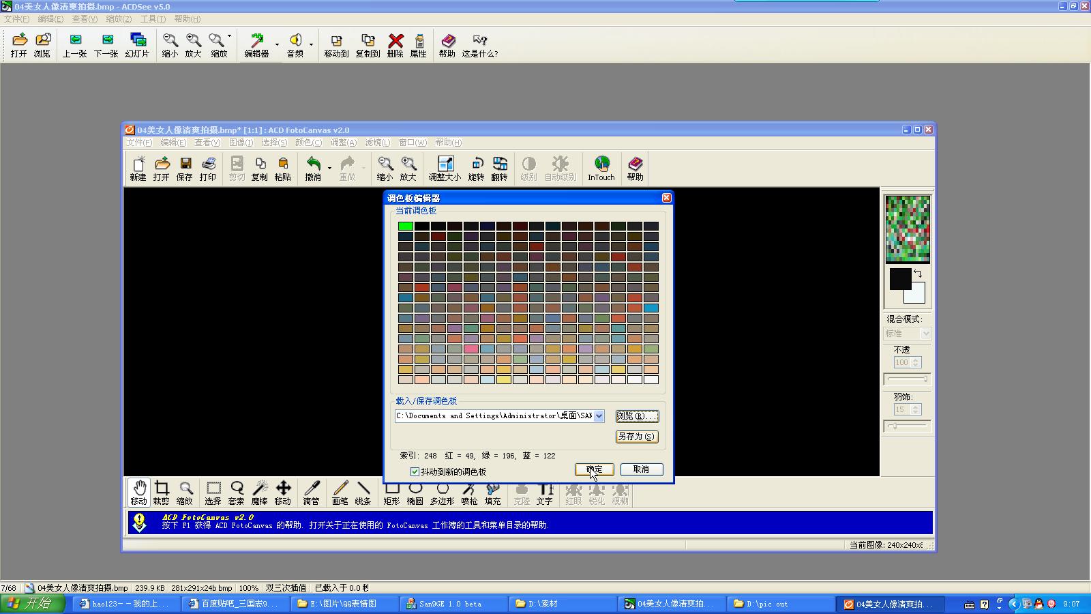Open the Undo history dropdown arrow
This screenshot has width=1091, height=614.
coord(329,168)
